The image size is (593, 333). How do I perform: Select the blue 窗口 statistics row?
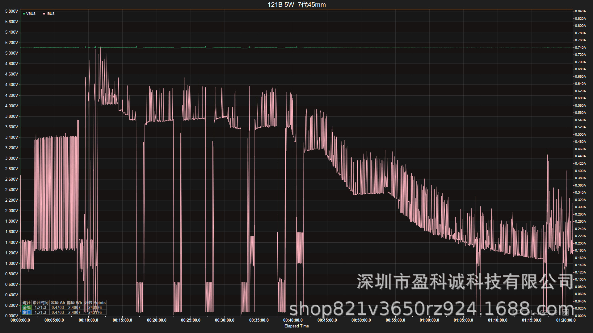pos(27,312)
